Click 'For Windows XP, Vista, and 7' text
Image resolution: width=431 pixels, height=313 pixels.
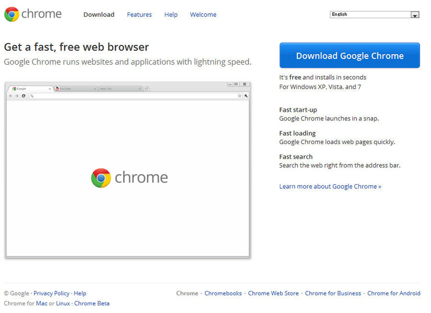(x=320, y=87)
